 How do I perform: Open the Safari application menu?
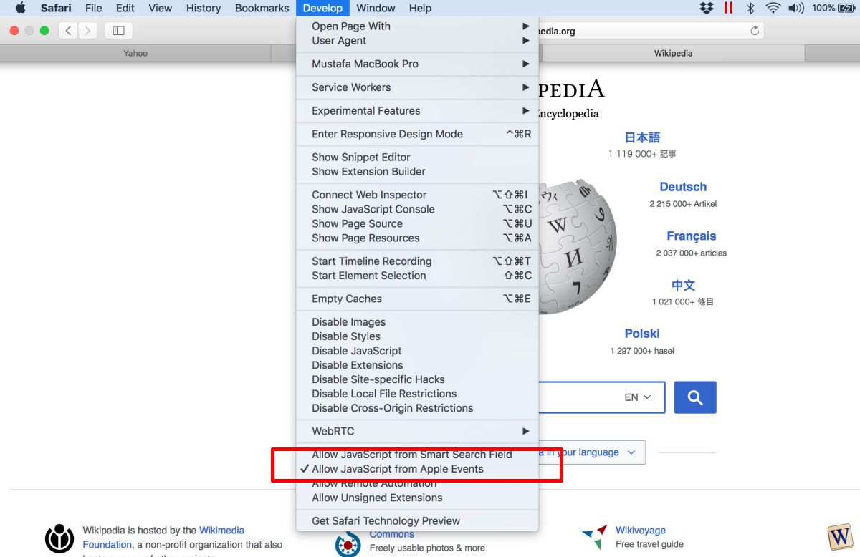pos(55,8)
